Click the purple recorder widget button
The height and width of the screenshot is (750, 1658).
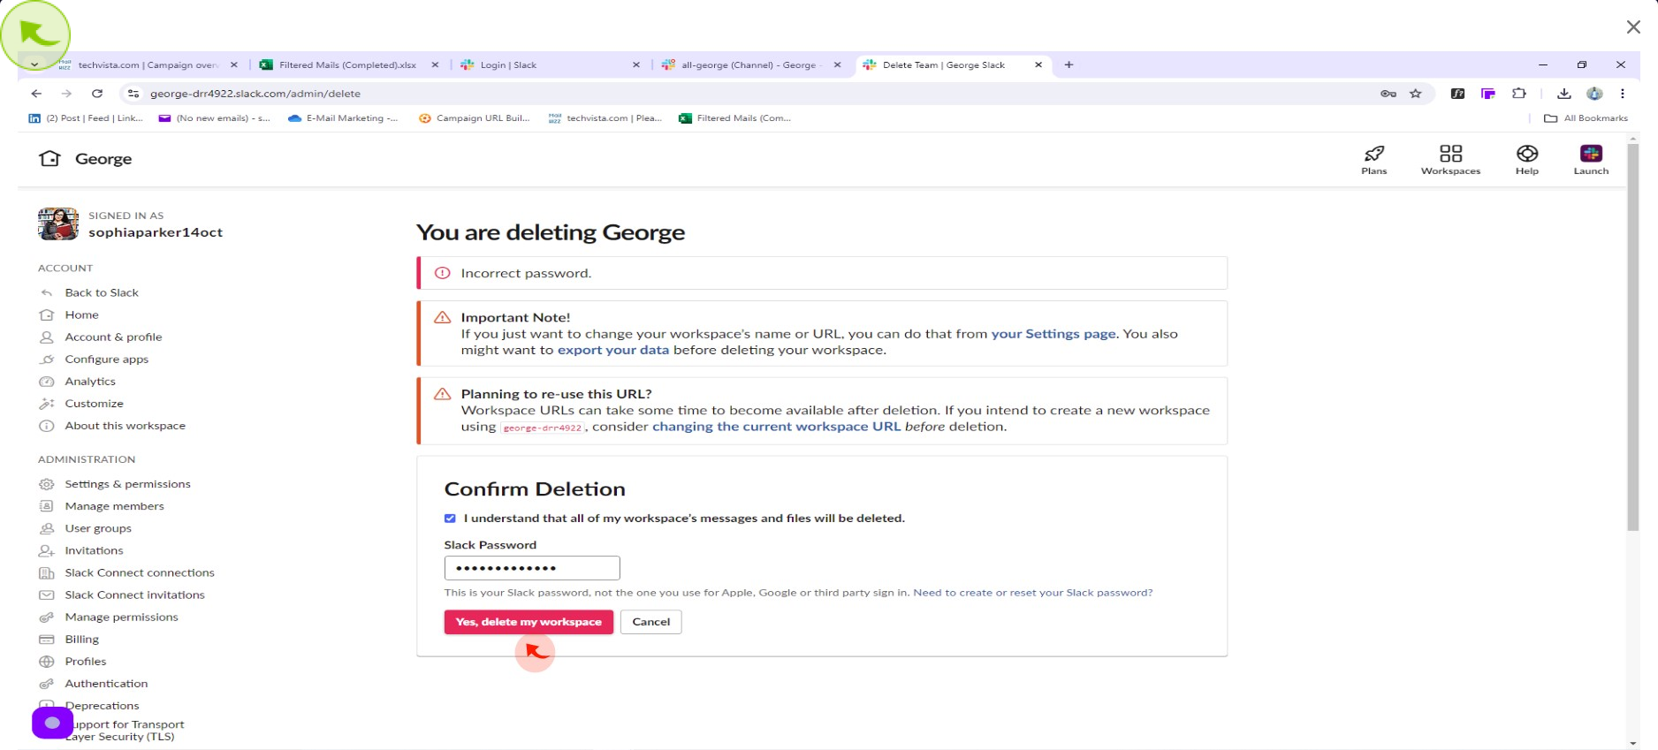tap(52, 723)
